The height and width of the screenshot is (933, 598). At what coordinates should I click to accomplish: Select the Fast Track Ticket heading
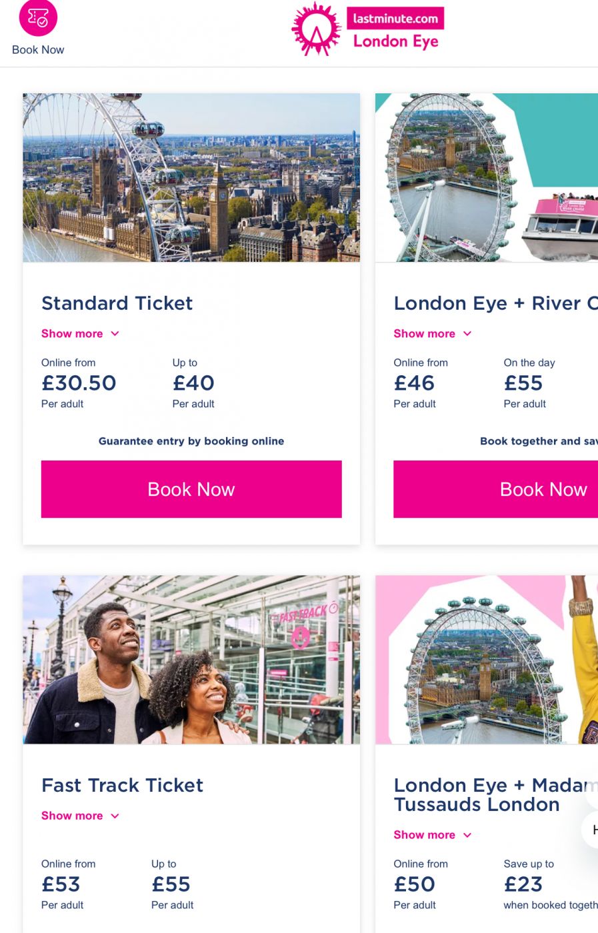pyautogui.click(x=122, y=785)
